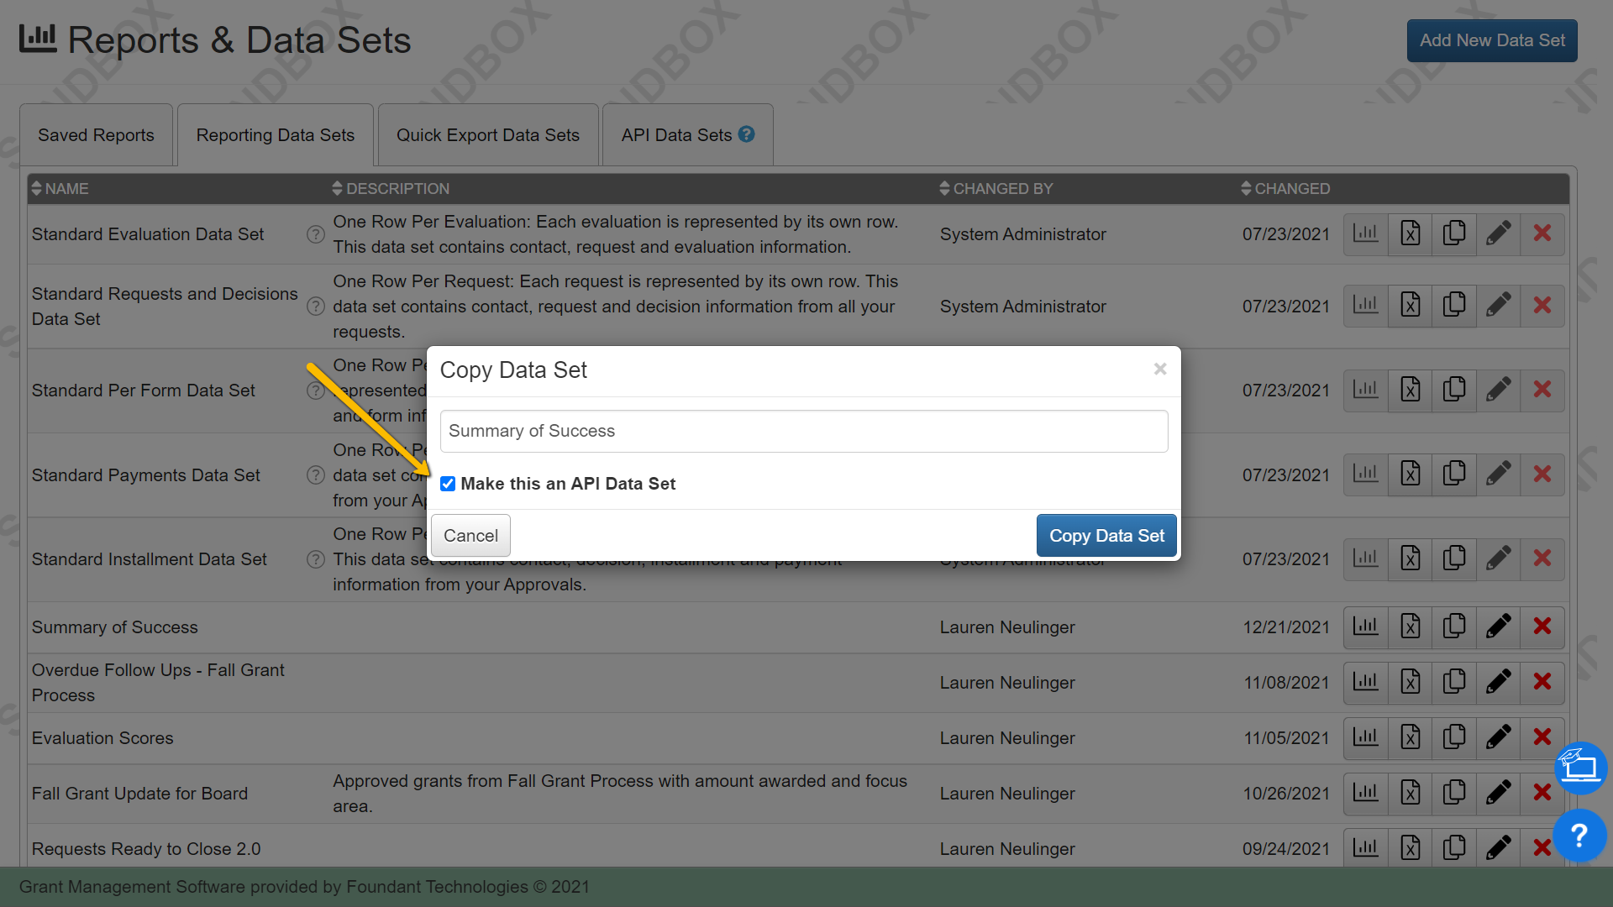1613x907 pixels.
Task: Open Quick Export Data Sets tab
Action: click(487, 135)
